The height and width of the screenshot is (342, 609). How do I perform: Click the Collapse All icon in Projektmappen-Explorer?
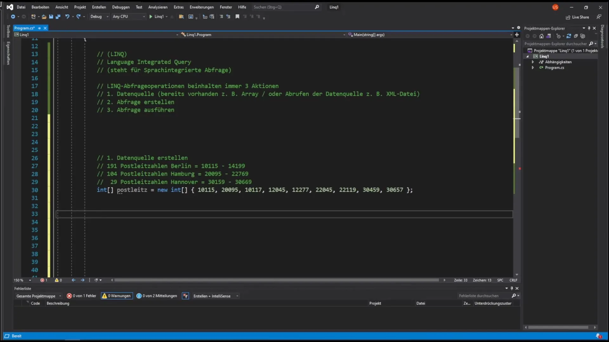[576, 36]
